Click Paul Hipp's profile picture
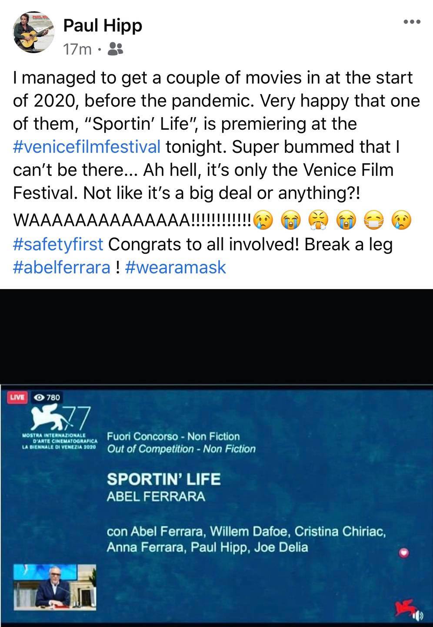 click(x=33, y=32)
